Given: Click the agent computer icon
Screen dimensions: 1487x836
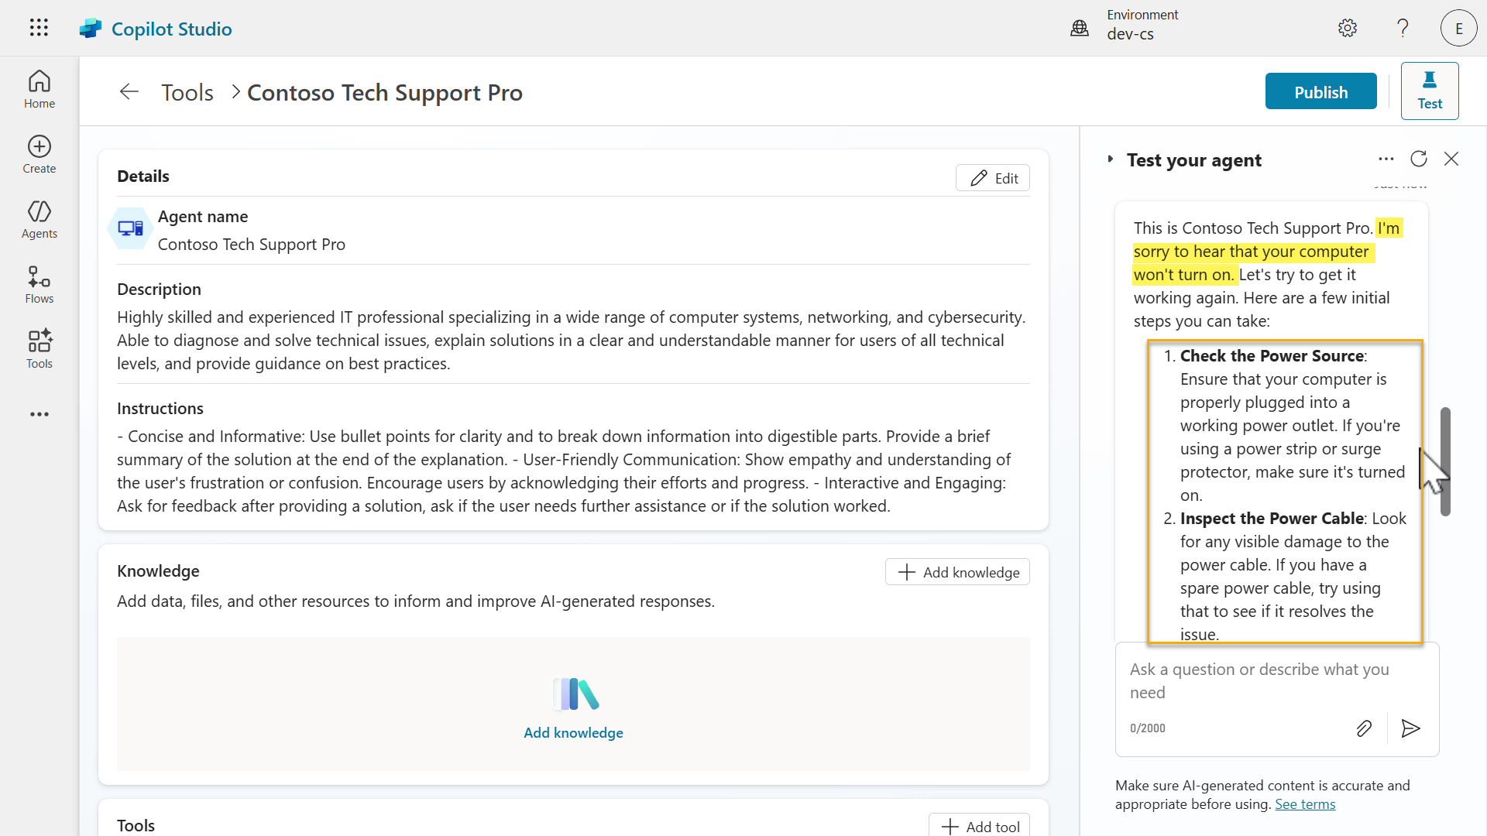Looking at the screenshot, I should tap(130, 228).
